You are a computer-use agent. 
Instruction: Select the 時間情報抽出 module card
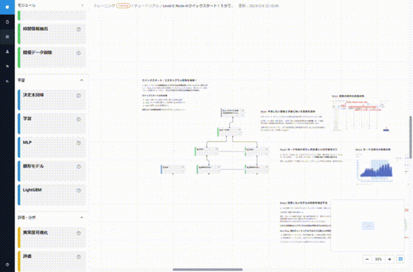52,33
